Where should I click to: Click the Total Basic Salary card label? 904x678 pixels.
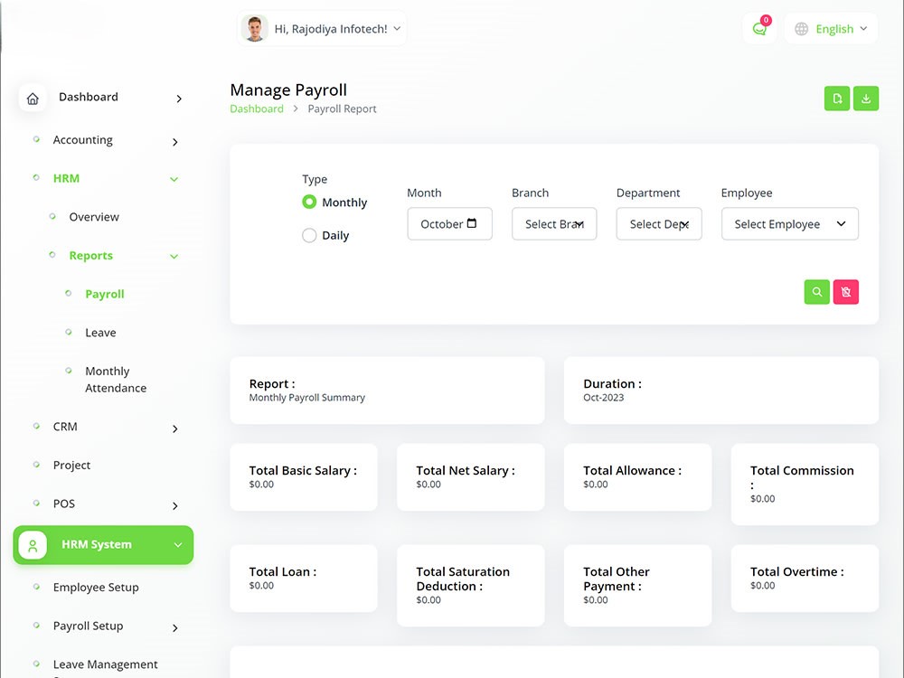tap(303, 470)
